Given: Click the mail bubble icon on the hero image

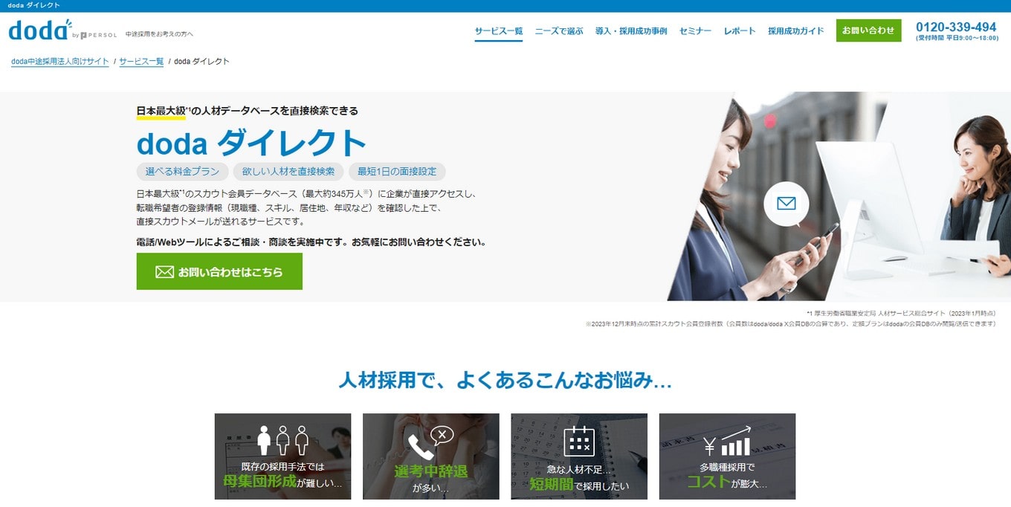Looking at the screenshot, I should tap(786, 204).
